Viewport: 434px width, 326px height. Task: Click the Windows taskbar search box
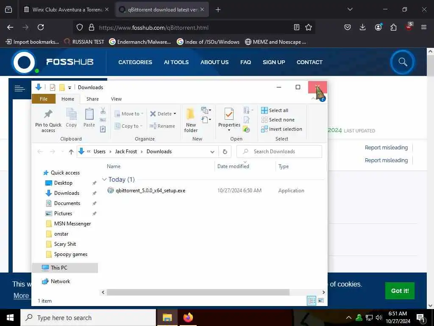coord(88,318)
